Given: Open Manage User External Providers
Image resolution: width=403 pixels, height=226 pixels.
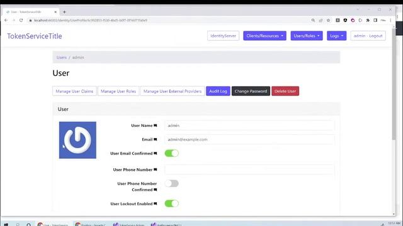Looking at the screenshot, I should point(173,91).
